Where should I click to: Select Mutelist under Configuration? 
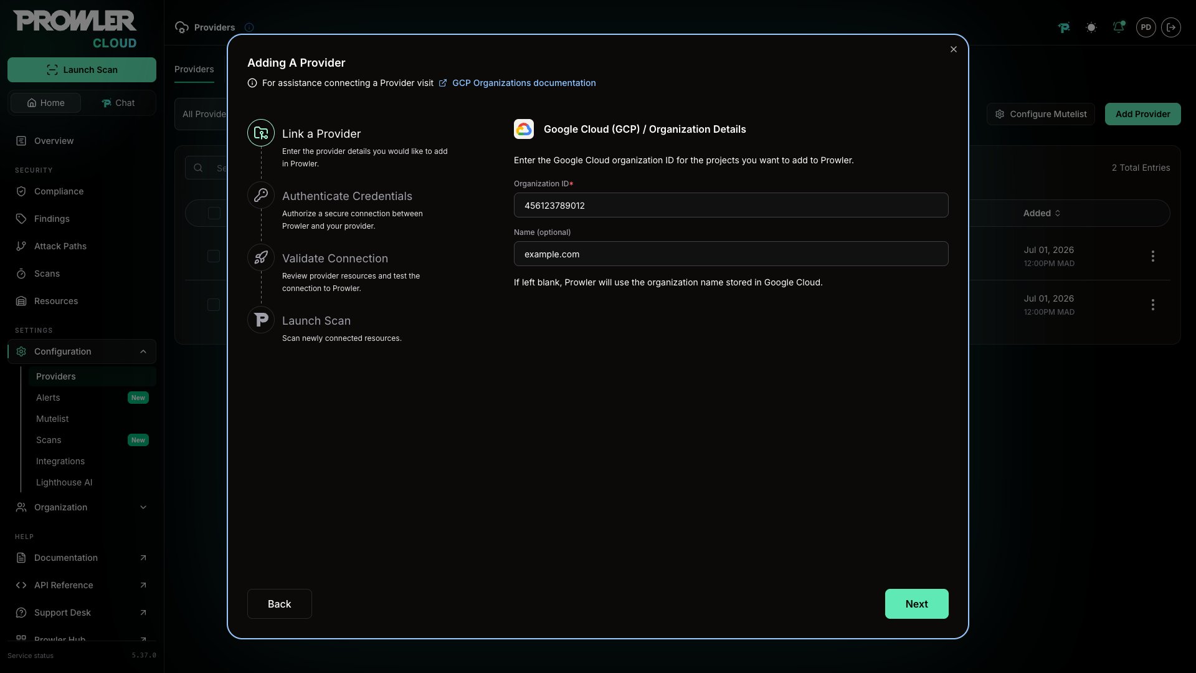pos(92,419)
